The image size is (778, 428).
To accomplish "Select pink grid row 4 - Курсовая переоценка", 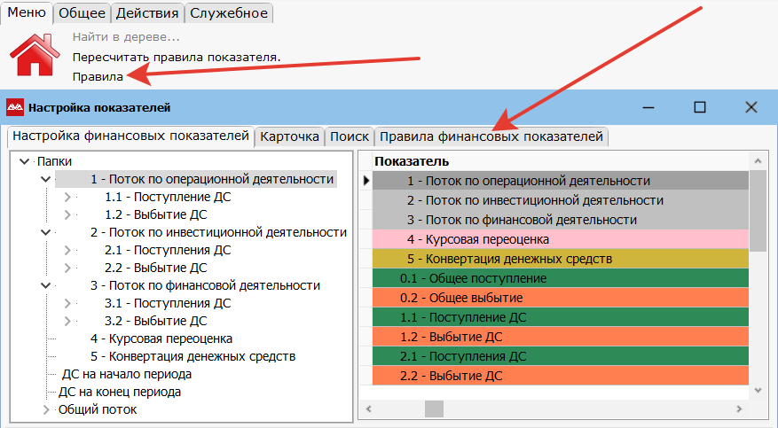I will pyautogui.click(x=560, y=239).
